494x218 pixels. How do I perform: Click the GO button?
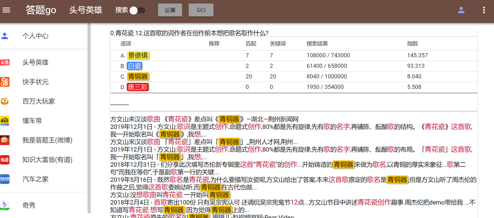pos(201,10)
